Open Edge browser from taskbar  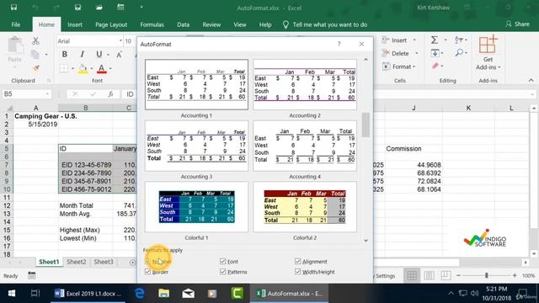[x=139, y=294]
